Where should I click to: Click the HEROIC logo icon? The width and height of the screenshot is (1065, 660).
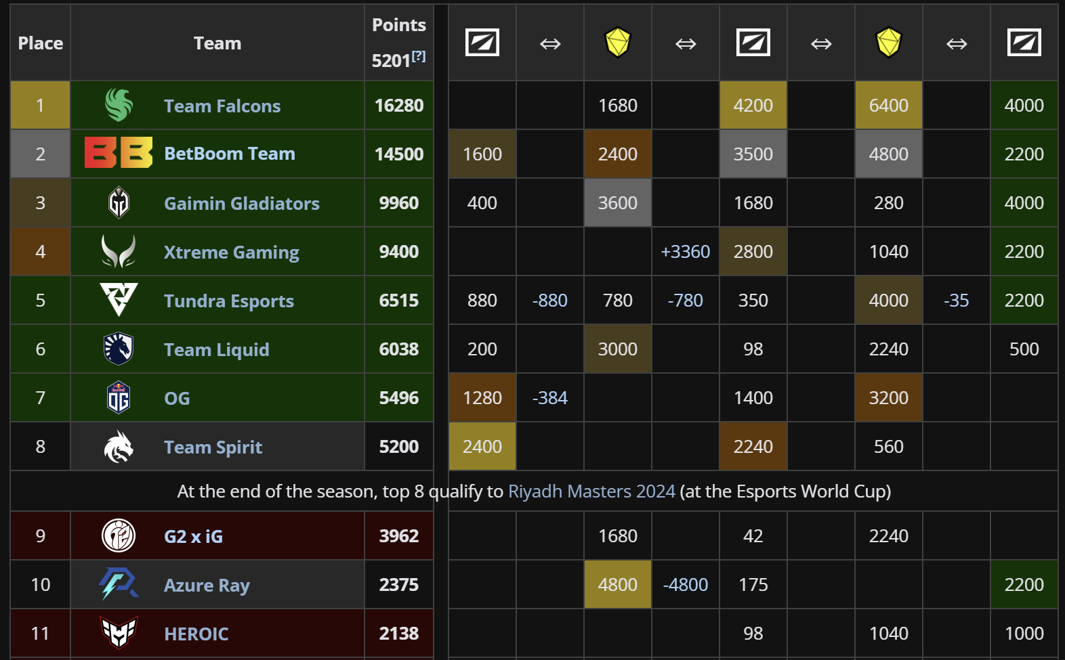(119, 633)
